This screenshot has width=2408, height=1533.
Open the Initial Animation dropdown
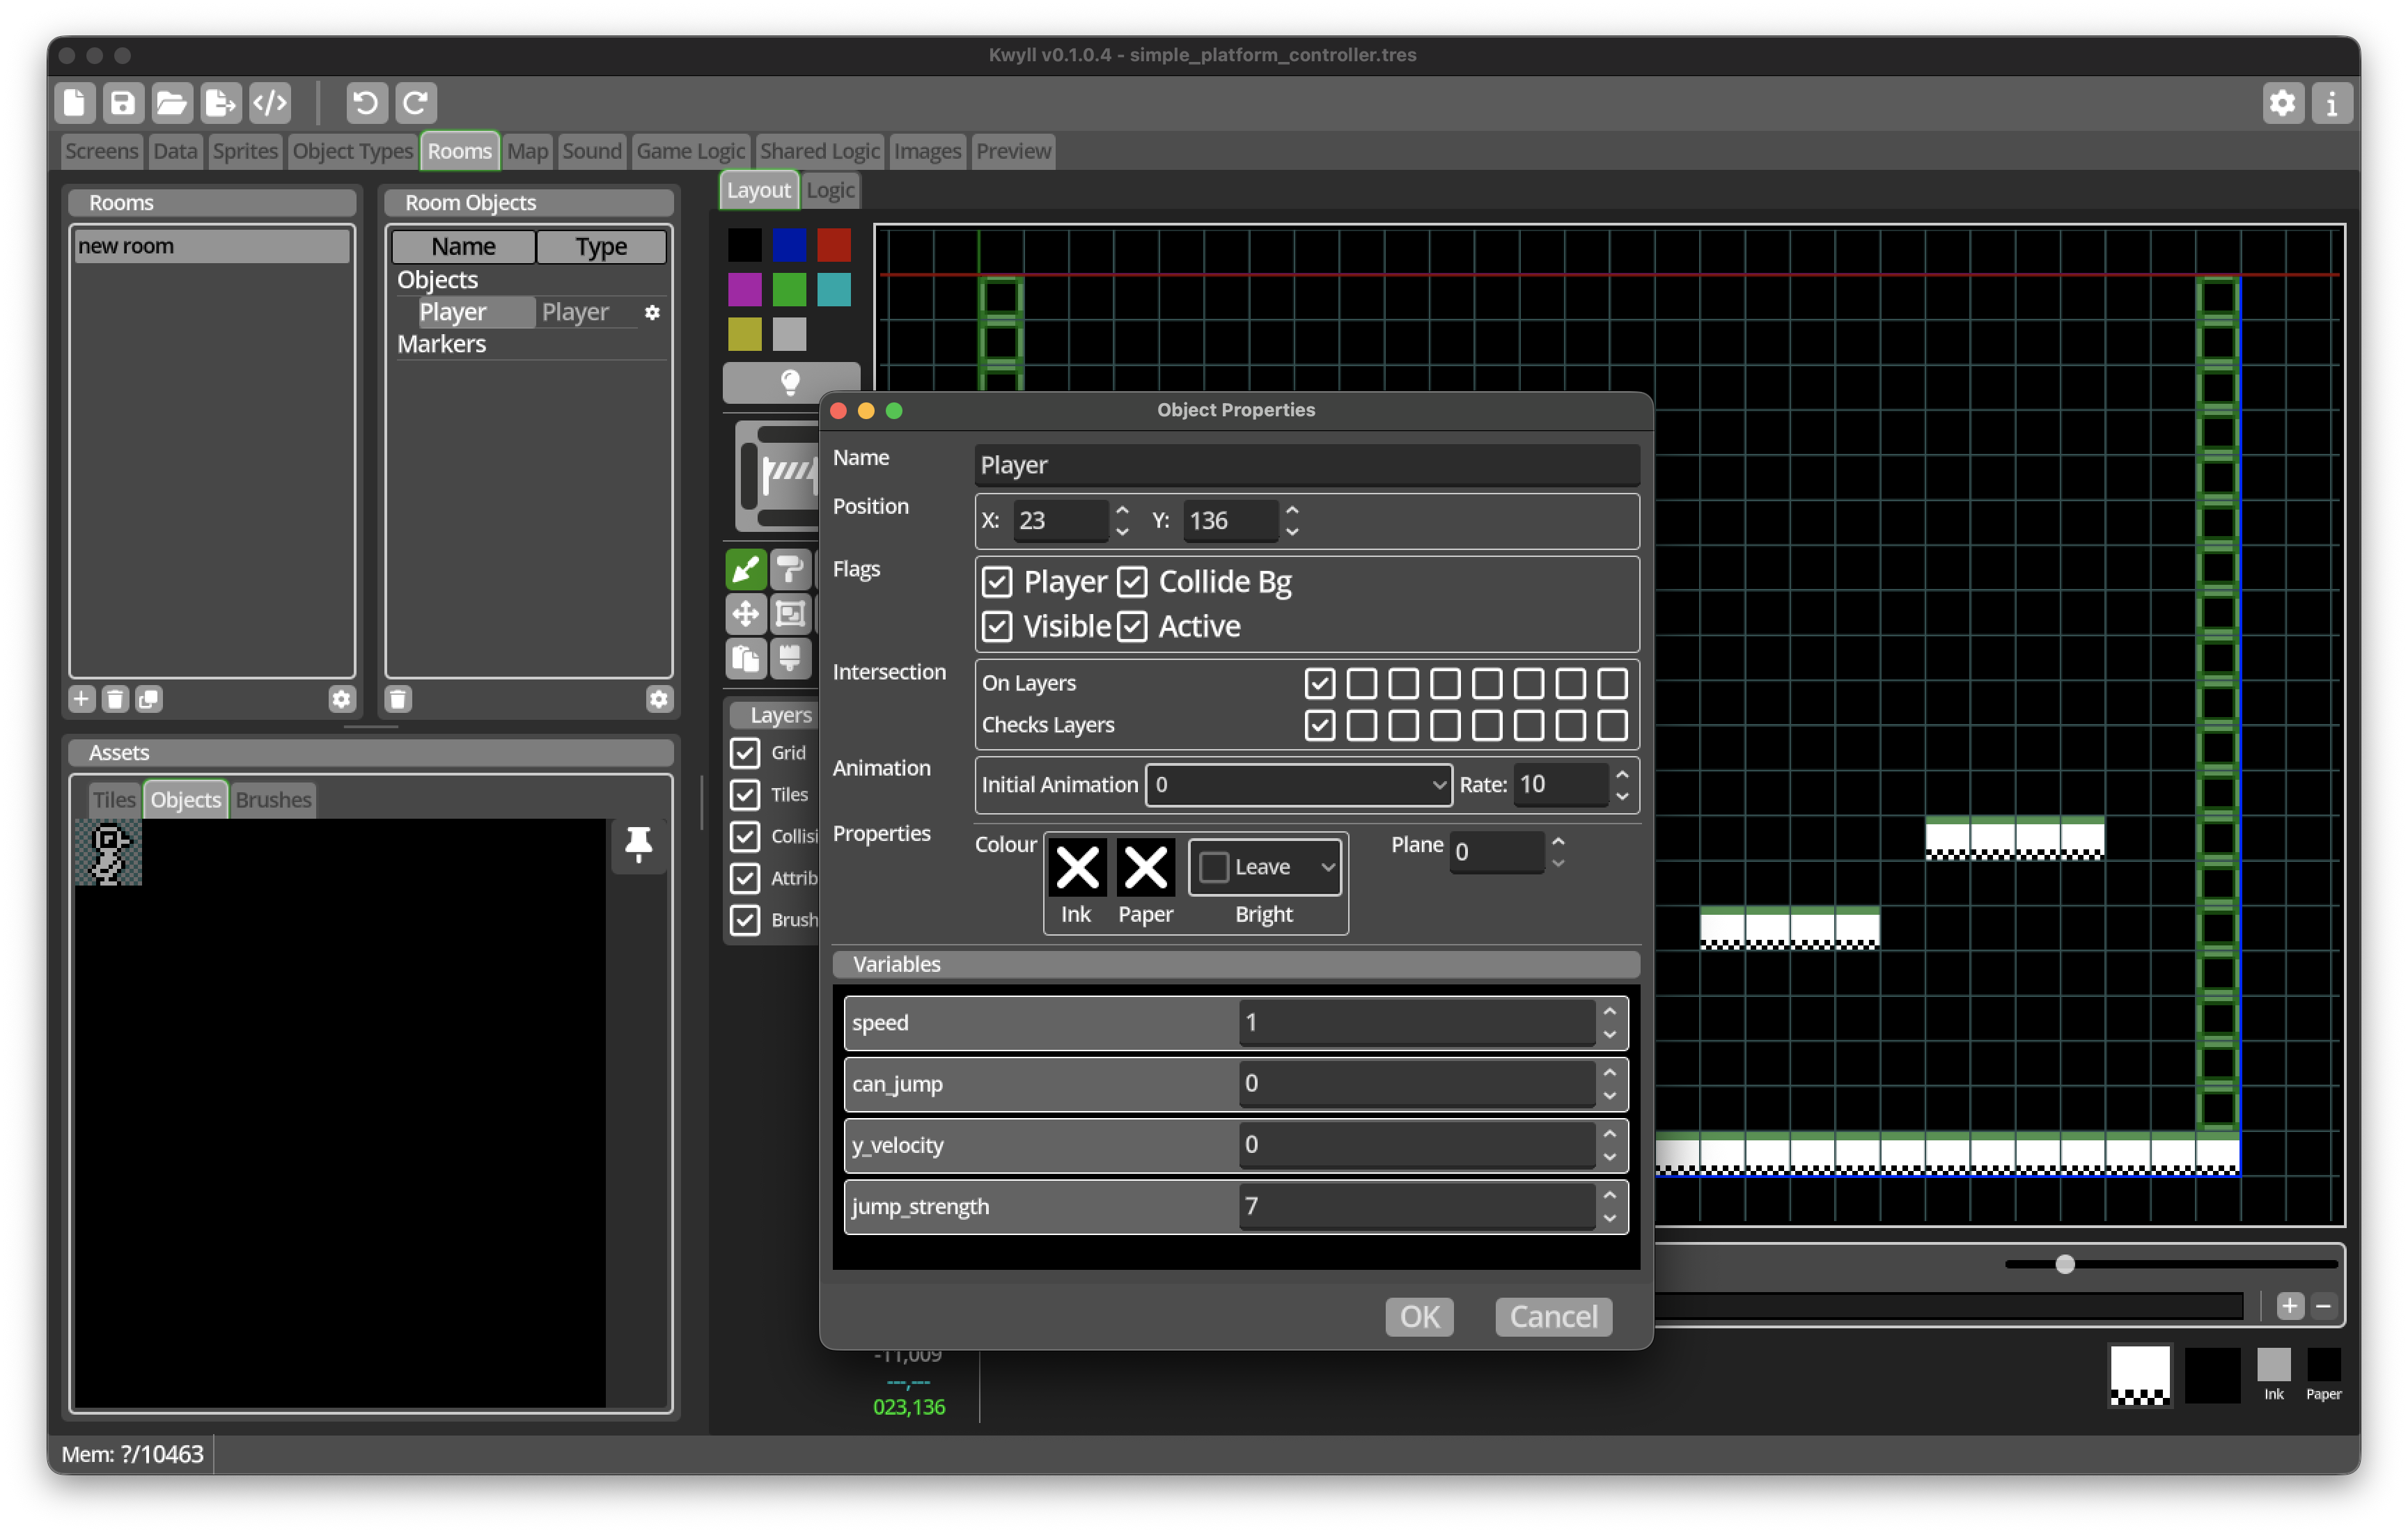click(1298, 785)
